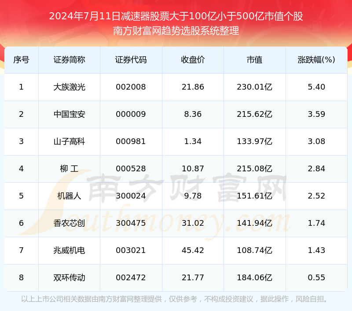The height and width of the screenshot is (311, 352).
Task: Click serial number '7' in the 兆威机电 row
Action: (21, 250)
